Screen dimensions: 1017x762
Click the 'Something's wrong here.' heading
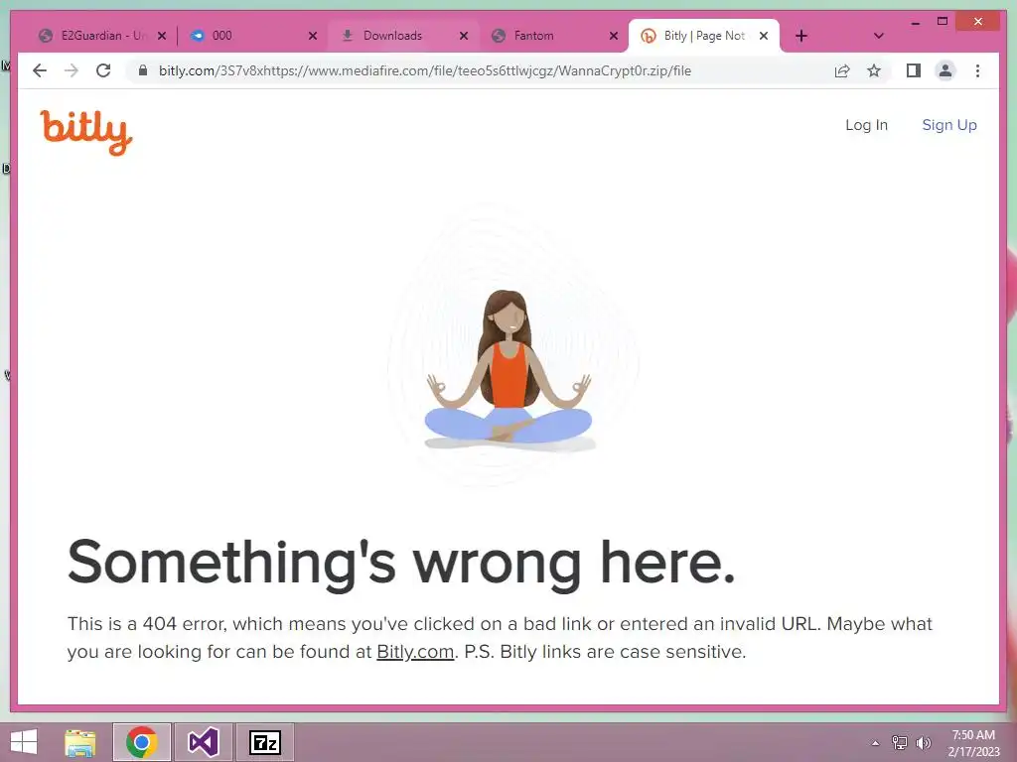[x=401, y=563]
